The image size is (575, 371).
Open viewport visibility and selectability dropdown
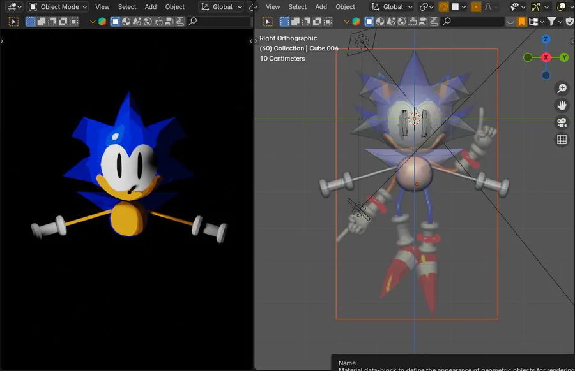click(517, 6)
